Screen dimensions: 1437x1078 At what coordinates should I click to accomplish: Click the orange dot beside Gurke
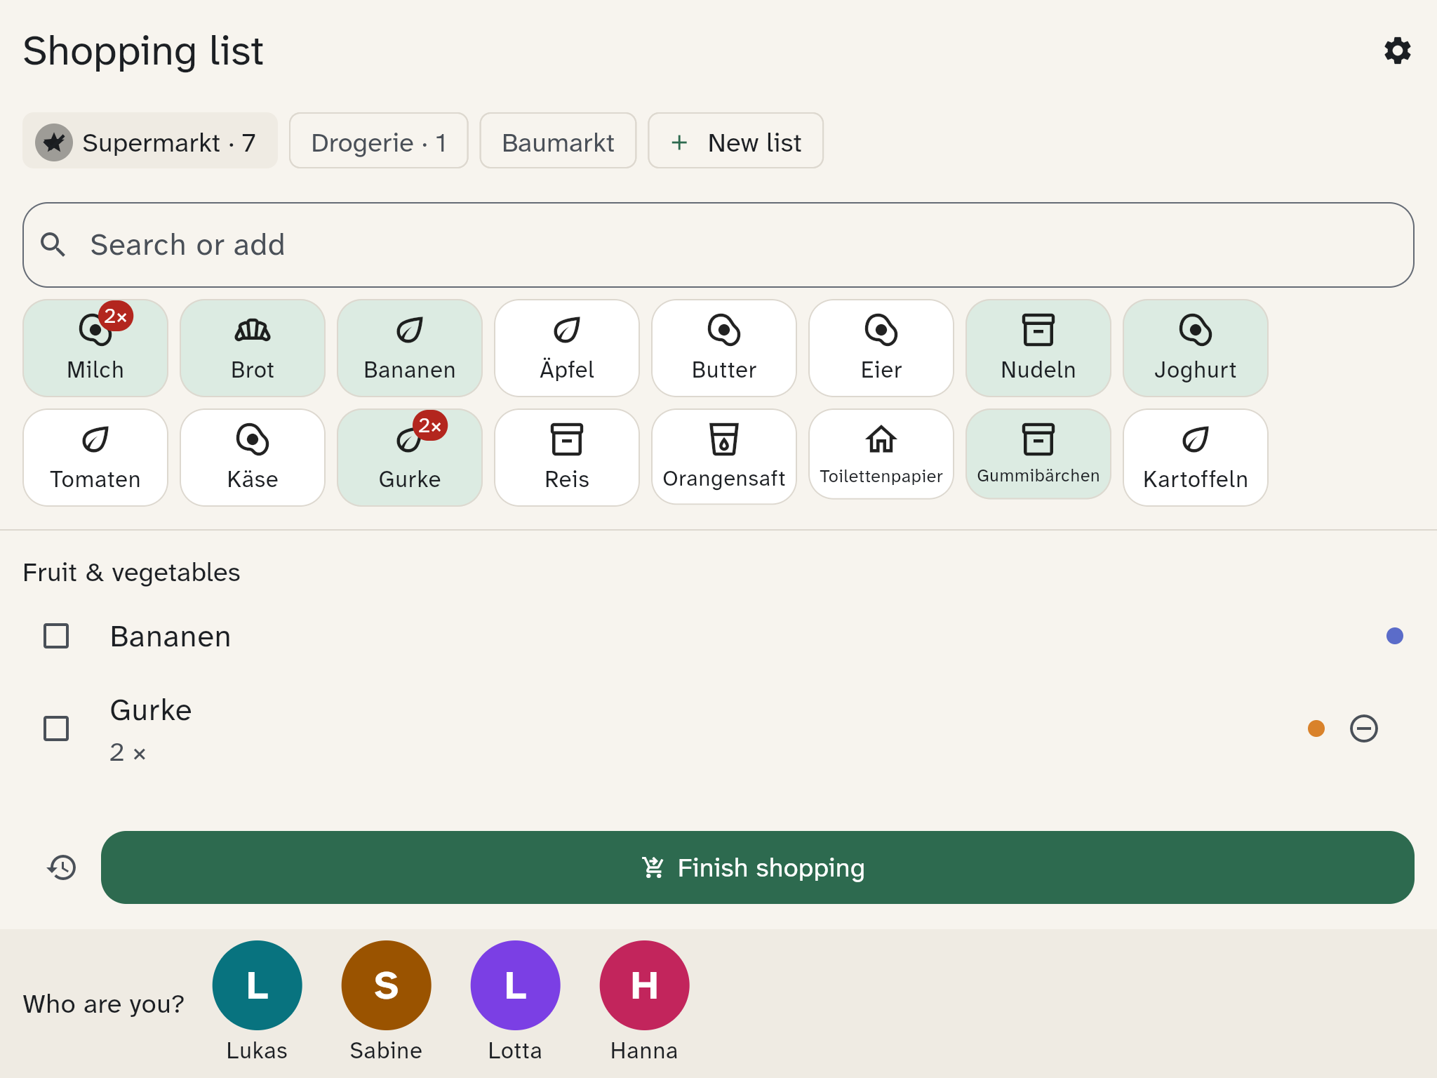click(x=1316, y=728)
